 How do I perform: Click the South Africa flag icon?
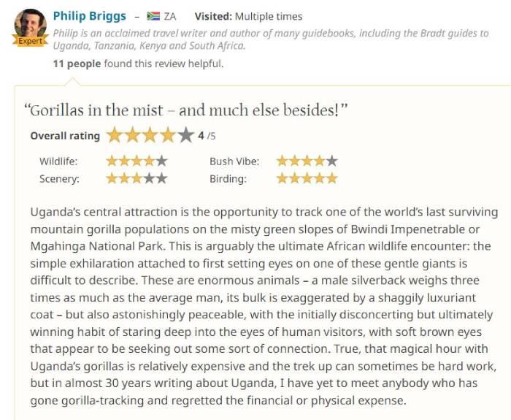(153, 16)
